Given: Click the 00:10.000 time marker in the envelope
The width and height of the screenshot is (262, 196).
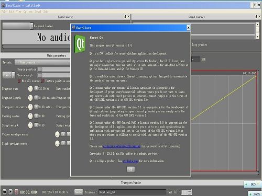Looking at the screenshot, I should [x=249, y=73].
